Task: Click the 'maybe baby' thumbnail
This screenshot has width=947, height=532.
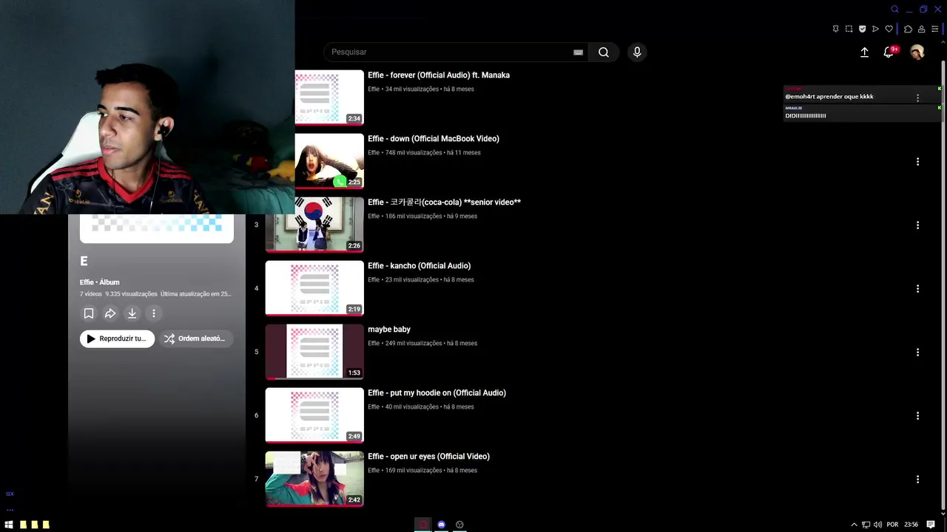Action: pyautogui.click(x=314, y=352)
